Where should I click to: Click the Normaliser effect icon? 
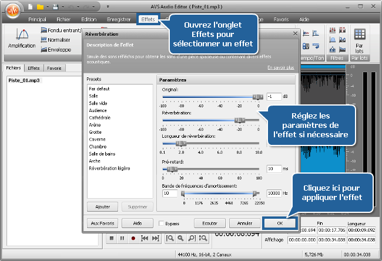point(45,40)
